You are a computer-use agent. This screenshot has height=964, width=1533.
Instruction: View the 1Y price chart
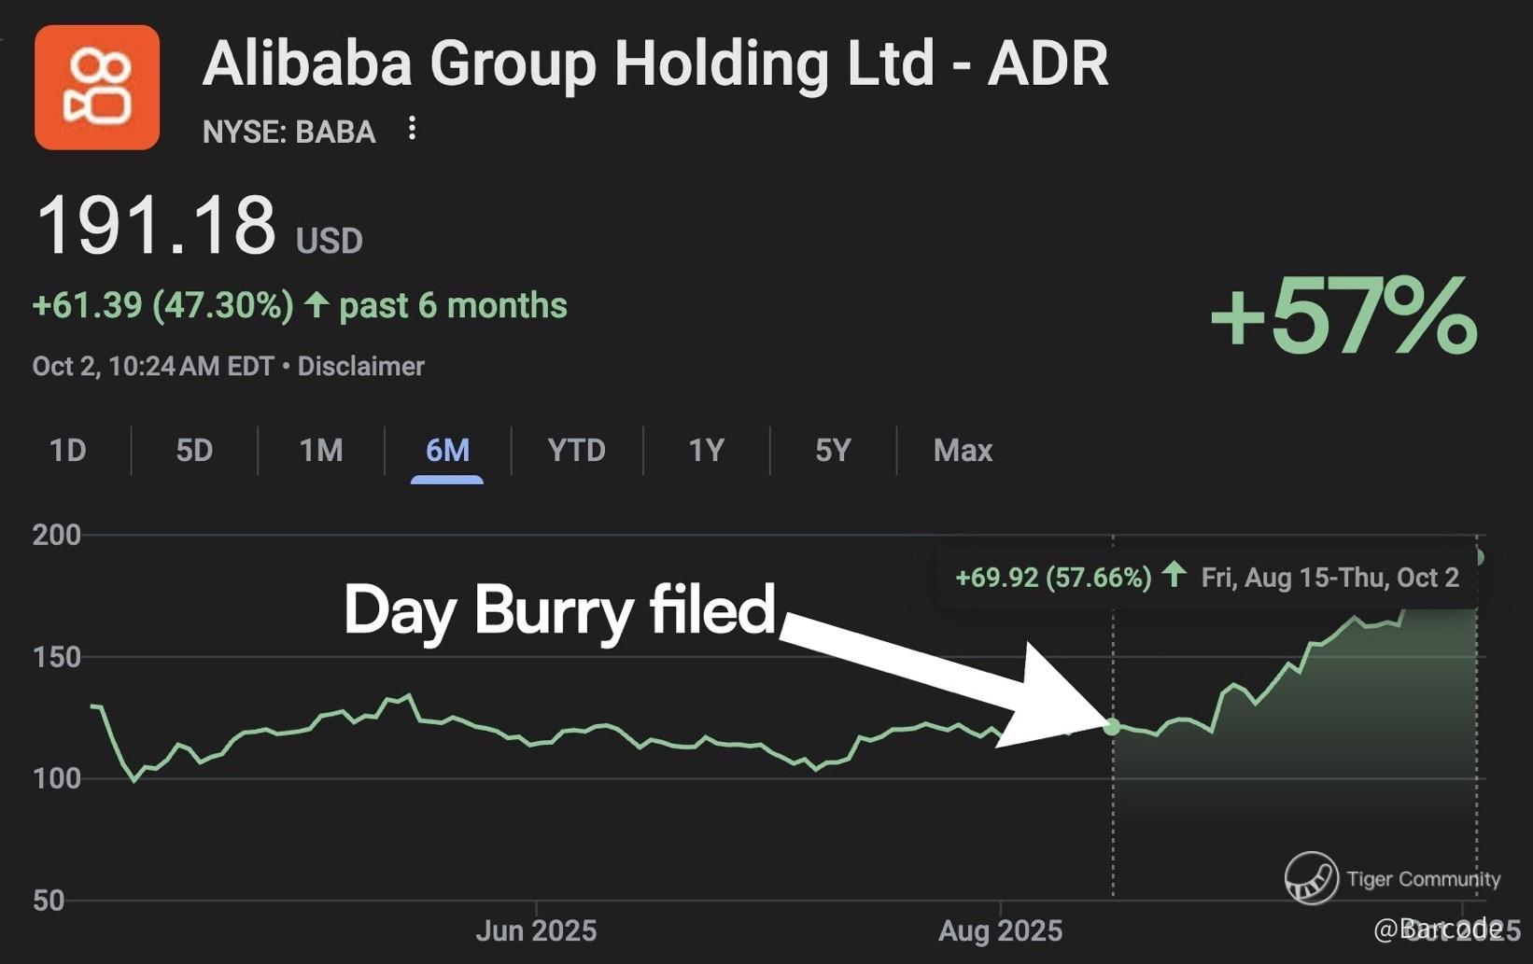pyautogui.click(x=706, y=451)
